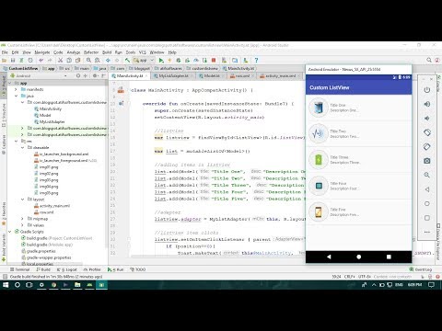The width and height of the screenshot is (442, 331).
Task: Open the TODO tool window
Action: [x=138, y=269]
